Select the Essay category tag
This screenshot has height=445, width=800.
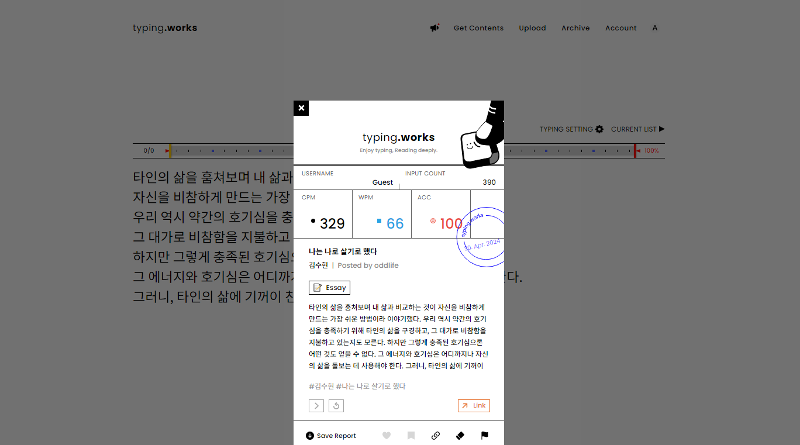tap(329, 288)
